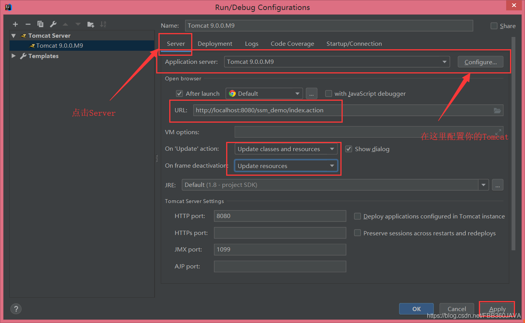Switch to the Deployment tab
Viewport: 525px width, 323px height.
(x=215, y=43)
